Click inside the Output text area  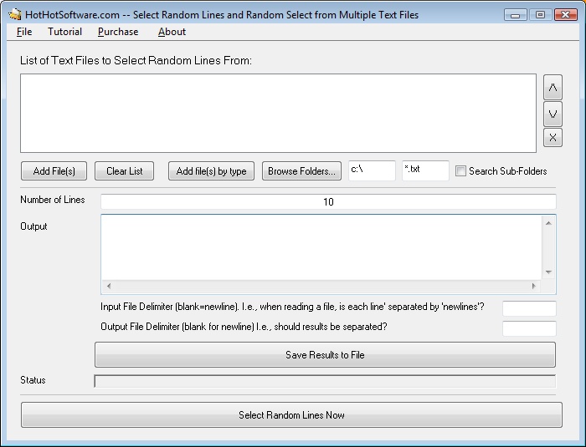pyautogui.click(x=321, y=247)
